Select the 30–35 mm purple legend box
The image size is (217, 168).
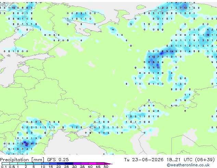(x=77, y=164)
